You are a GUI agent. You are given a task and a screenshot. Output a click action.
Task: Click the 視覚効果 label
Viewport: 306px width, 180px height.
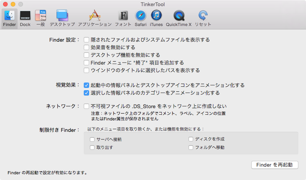(68, 85)
